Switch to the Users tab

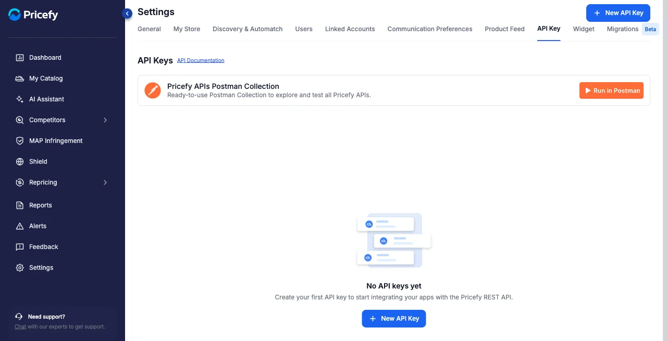pyautogui.click(x=304, y=29)
